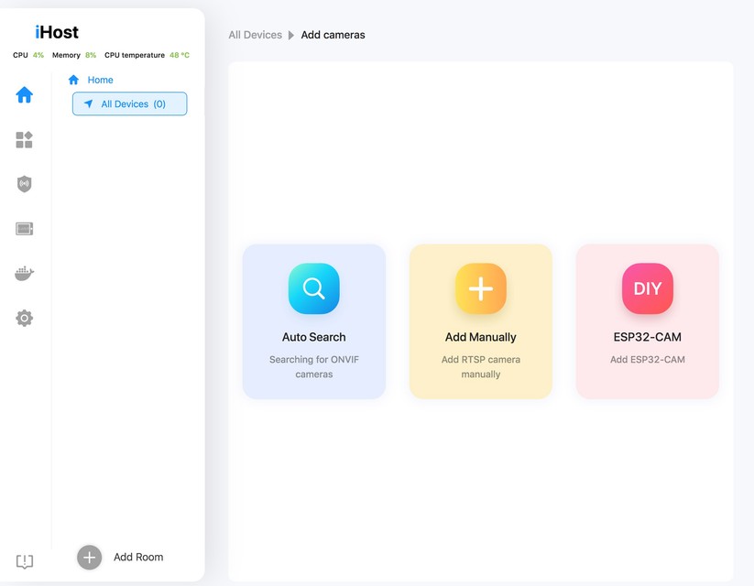Click the feedback bubble icon at bottom left
Image resolution: width=754 pixels, height=586 pixels.
[x=24, y=561]
